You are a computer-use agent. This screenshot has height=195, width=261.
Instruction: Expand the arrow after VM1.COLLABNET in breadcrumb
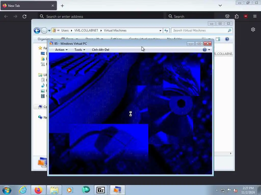101,30
